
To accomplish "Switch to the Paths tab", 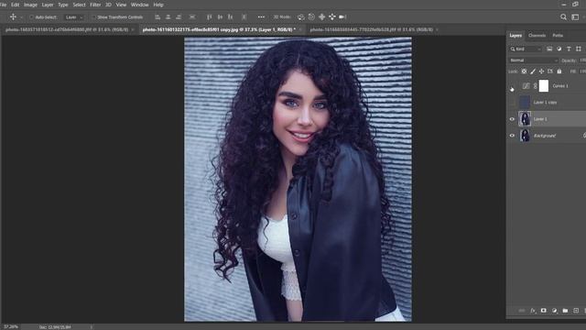I will 558,36.
